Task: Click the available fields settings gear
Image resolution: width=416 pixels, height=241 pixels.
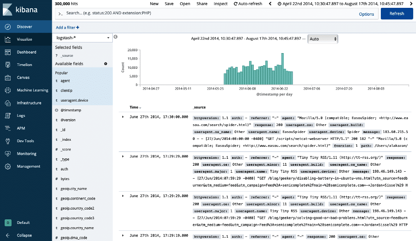Action: click(x=105, y=64)
